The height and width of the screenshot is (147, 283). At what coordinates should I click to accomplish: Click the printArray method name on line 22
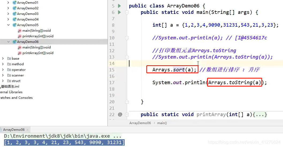point(211,115)
